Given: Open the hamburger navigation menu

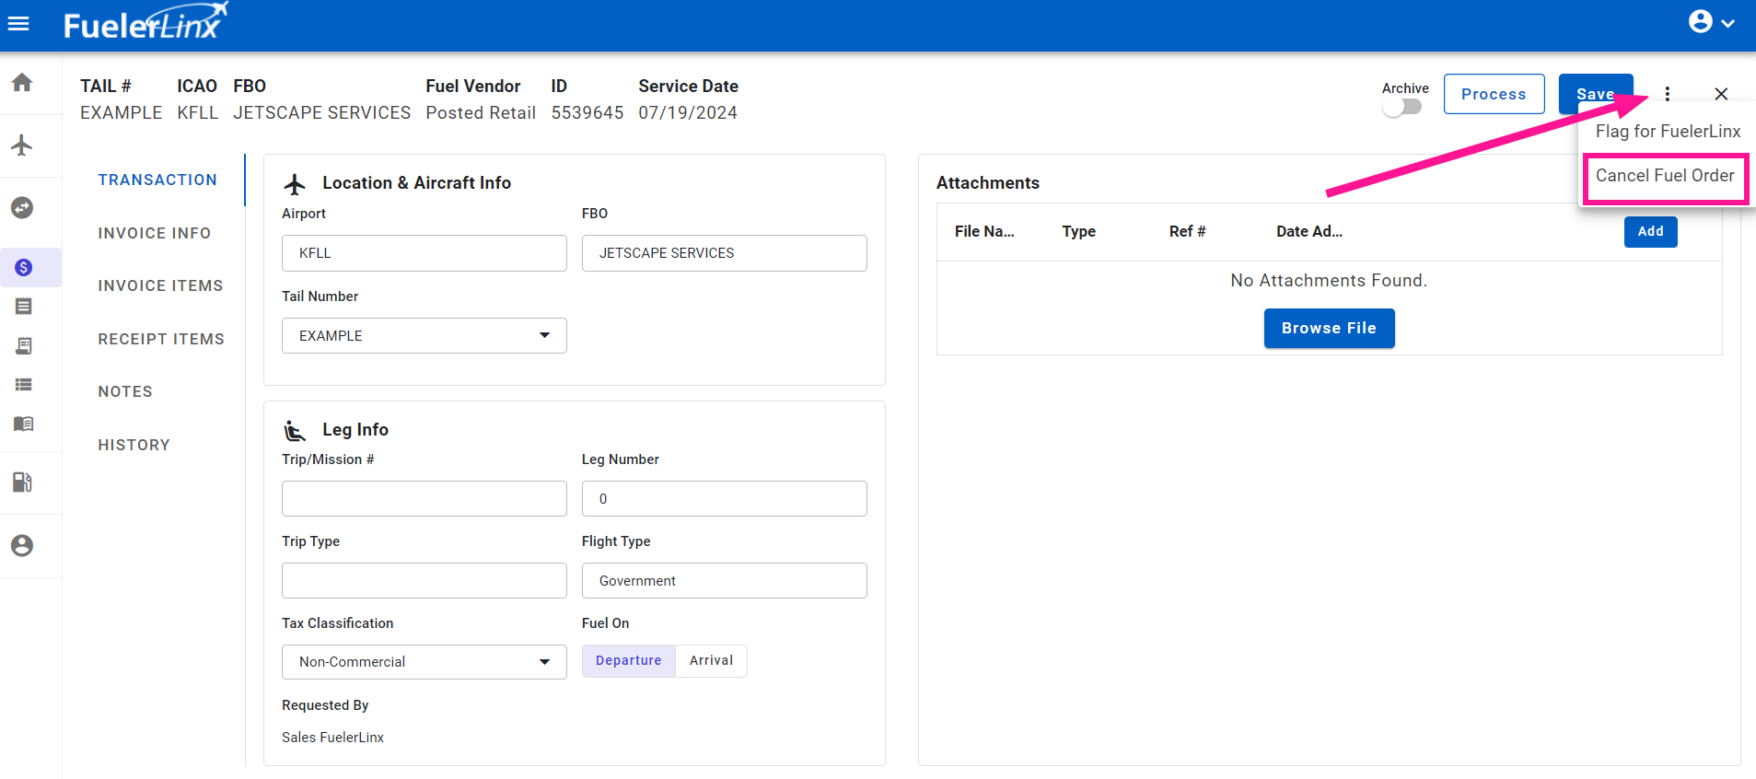Looking at the screenshot, I should click(x=18, y=24).
